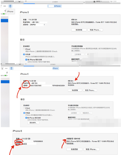Viewport: 121px width, 155px height.
Task: Select the iPhone tab in the UDID window
Action: [x=55, y=68]
